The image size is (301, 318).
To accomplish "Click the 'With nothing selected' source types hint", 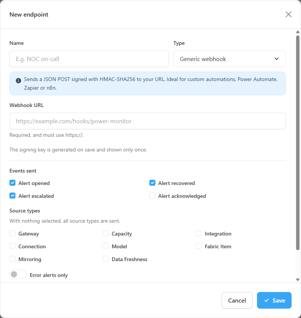I will [65, 221].
